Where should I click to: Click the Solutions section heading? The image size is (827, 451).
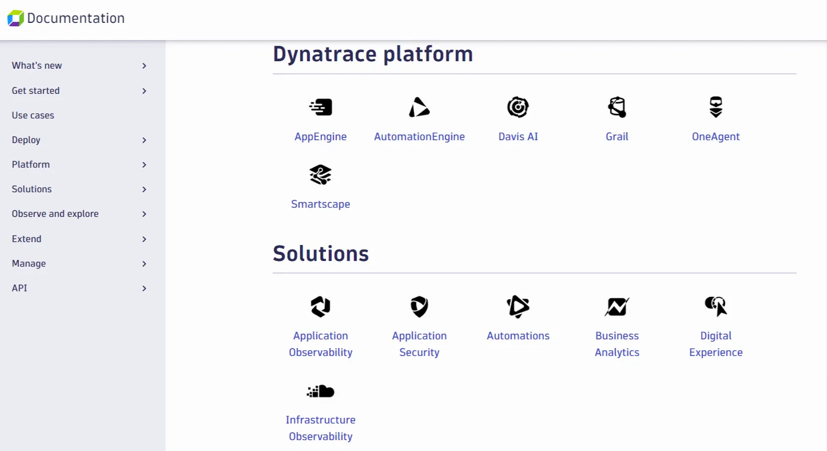(x=321, y=253)
